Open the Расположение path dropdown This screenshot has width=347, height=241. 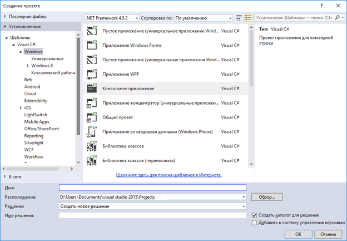point(244,197)
